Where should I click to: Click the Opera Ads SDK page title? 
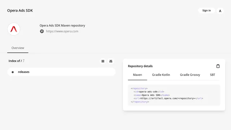pos(20,10)
